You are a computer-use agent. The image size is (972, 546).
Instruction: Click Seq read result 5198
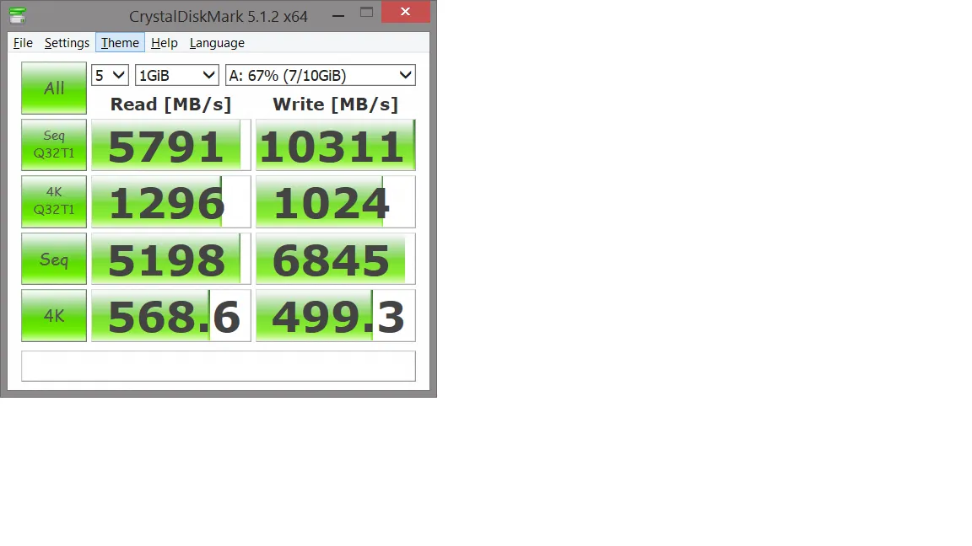pyautogui.click(x=171, y=259)
